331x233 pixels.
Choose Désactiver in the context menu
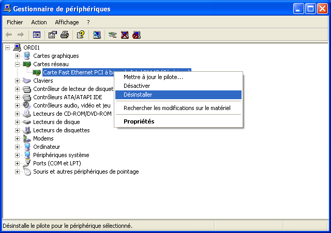click(x=137, y=86)
